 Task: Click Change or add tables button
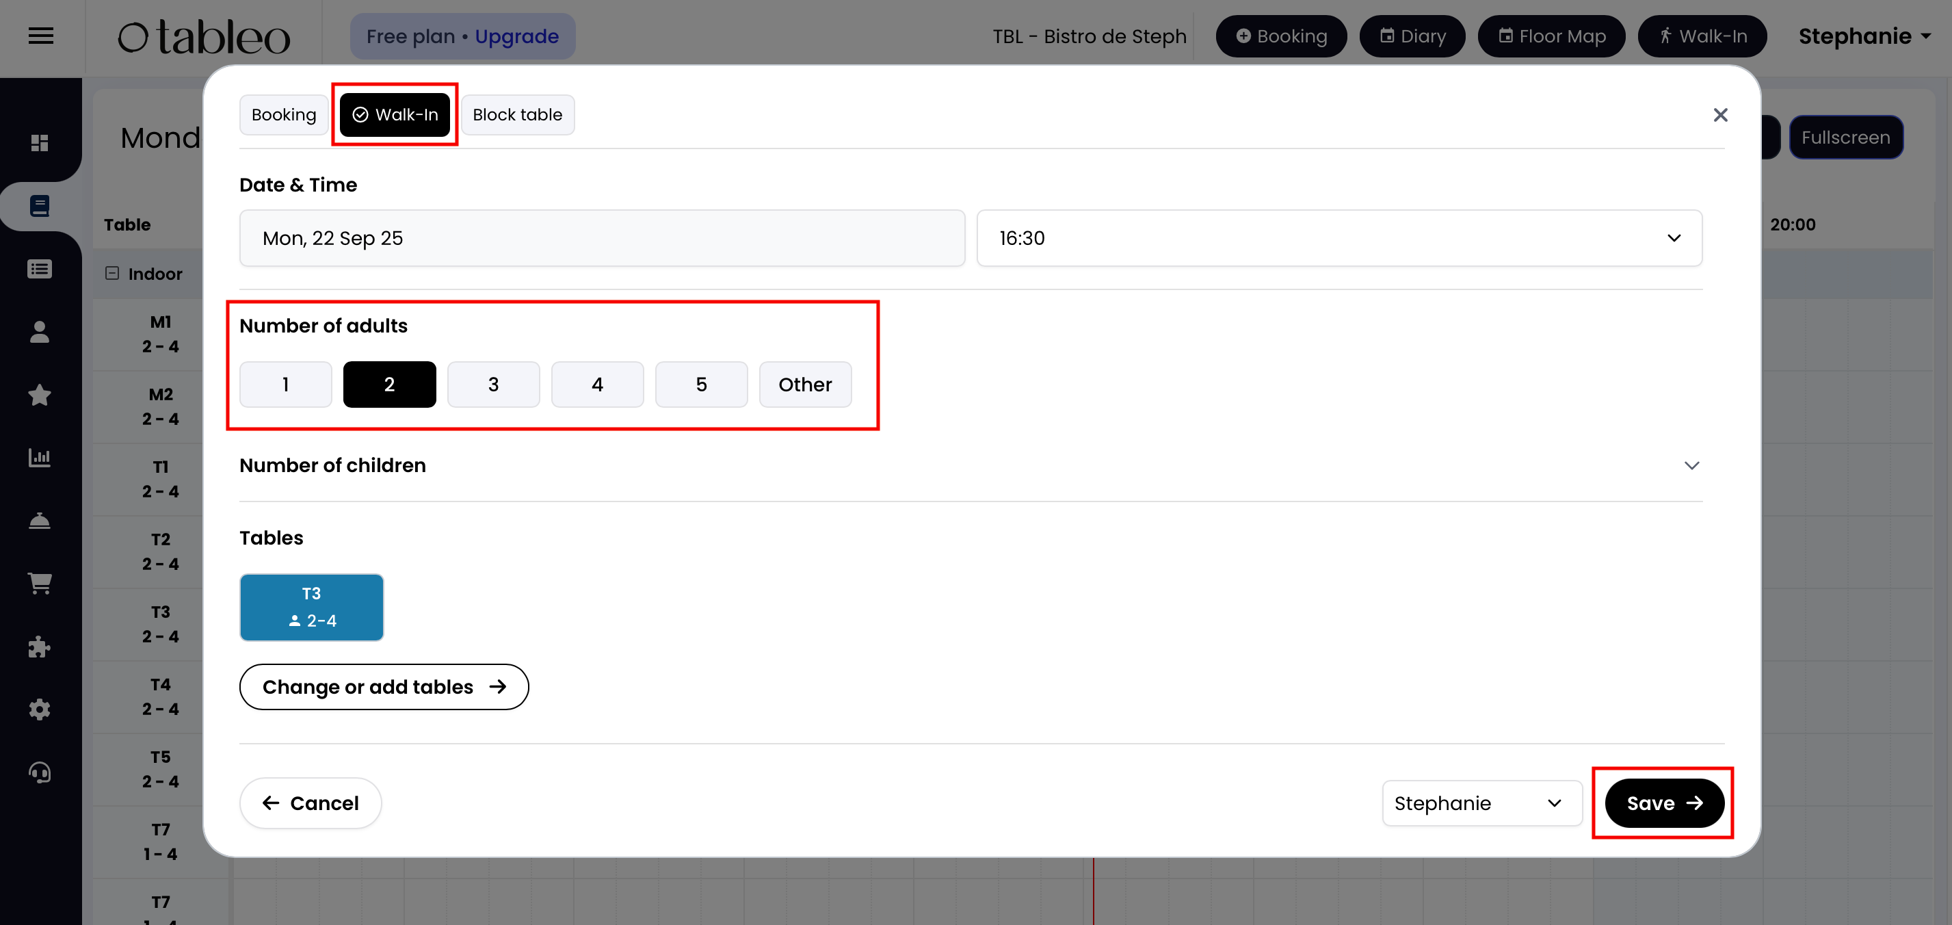384,687
